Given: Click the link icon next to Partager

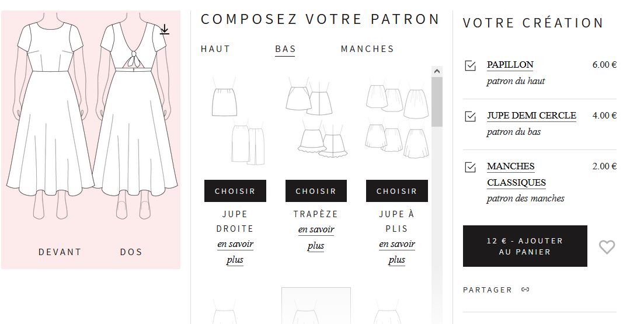Looking at the screenshot, I should point(525,290).
